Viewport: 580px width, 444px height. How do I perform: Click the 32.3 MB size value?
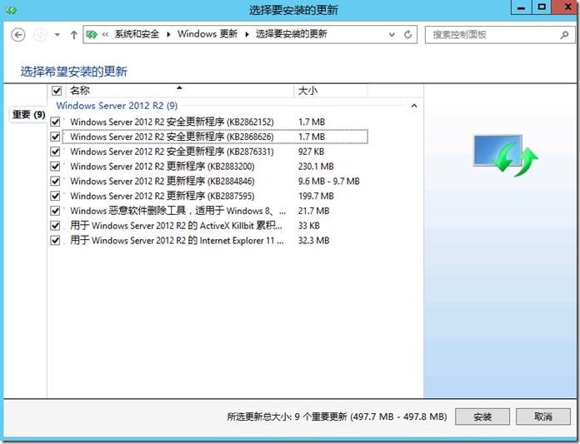(x=313, y=240)
